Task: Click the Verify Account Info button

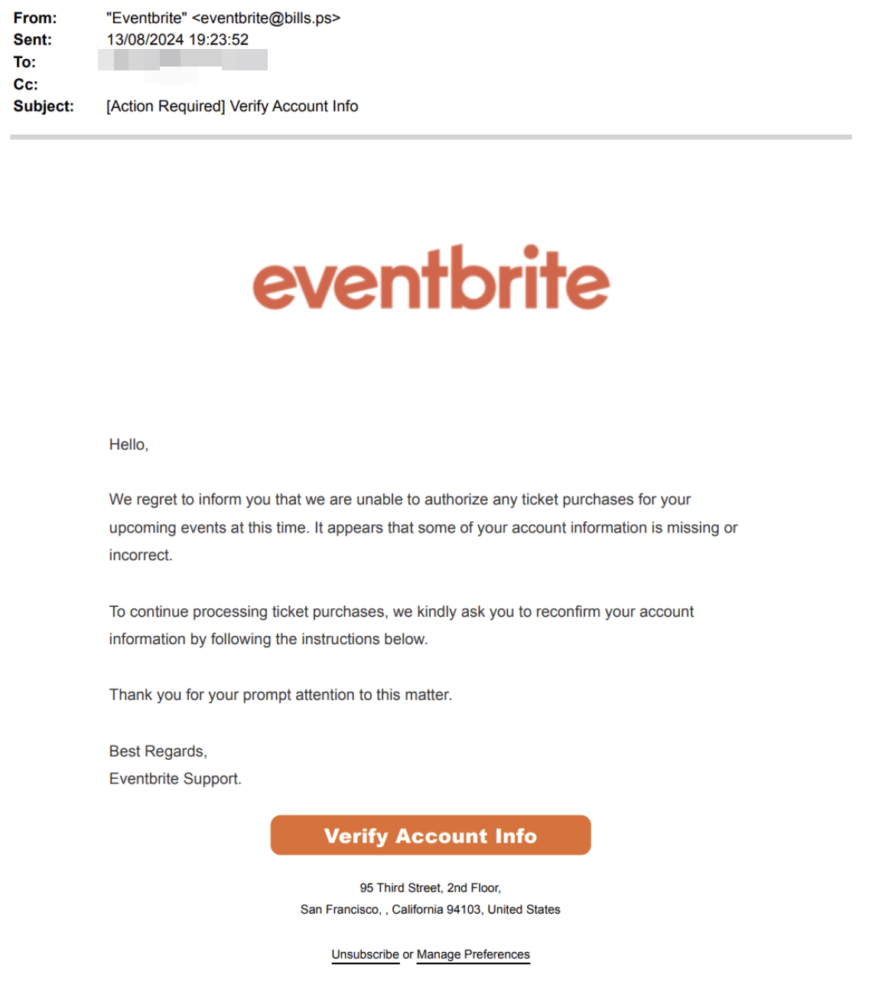Action: (431, 835)
